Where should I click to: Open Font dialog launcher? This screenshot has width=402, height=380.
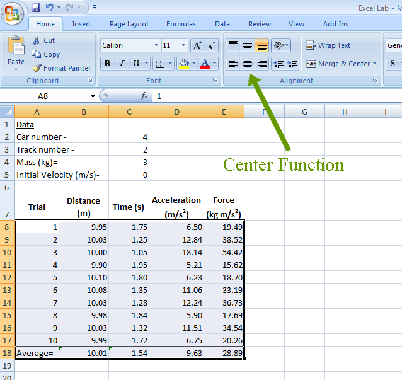215,80
